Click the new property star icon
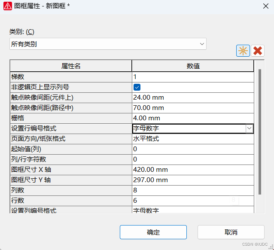 tap(243, 51)
